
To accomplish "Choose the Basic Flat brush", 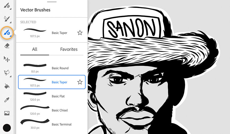I will tap(58, 96).
